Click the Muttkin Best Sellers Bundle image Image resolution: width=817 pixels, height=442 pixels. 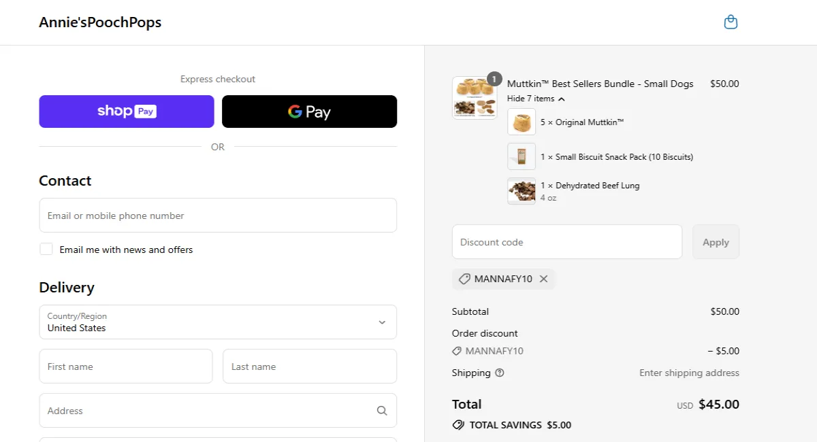475,98
